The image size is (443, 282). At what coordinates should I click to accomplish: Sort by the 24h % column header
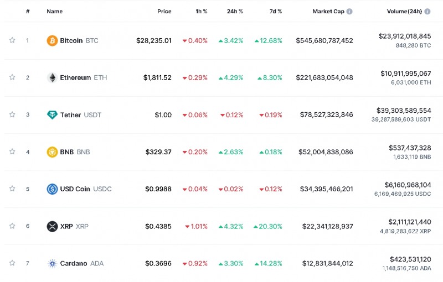(235, 11)
